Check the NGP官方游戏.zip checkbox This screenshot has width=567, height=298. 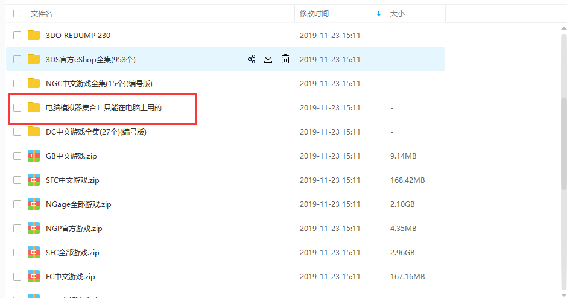(17, 228)
